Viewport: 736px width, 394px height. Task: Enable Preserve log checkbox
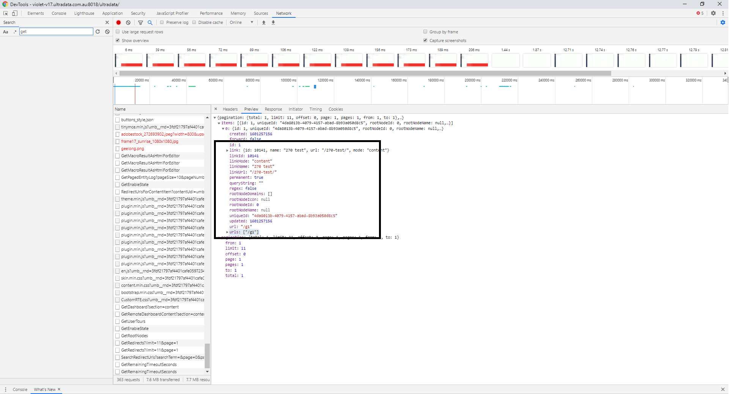pos(162,22)
